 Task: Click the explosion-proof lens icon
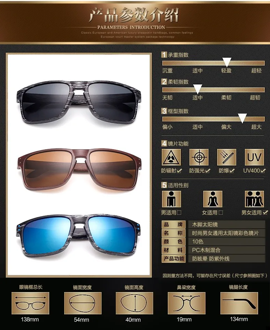[227, 157]
